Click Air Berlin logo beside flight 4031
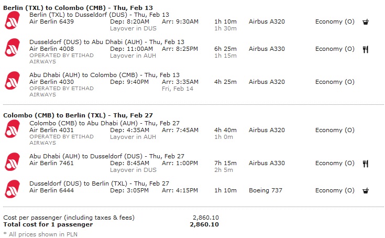Image resolution: width=385 pixels, height=238 pixels. point(12,129)
